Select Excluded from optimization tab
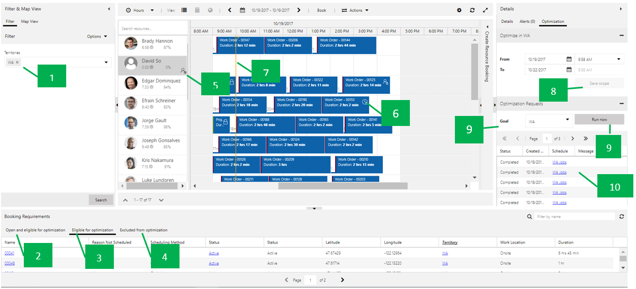Viewport: 636px width, 289px height. (144, 230)
